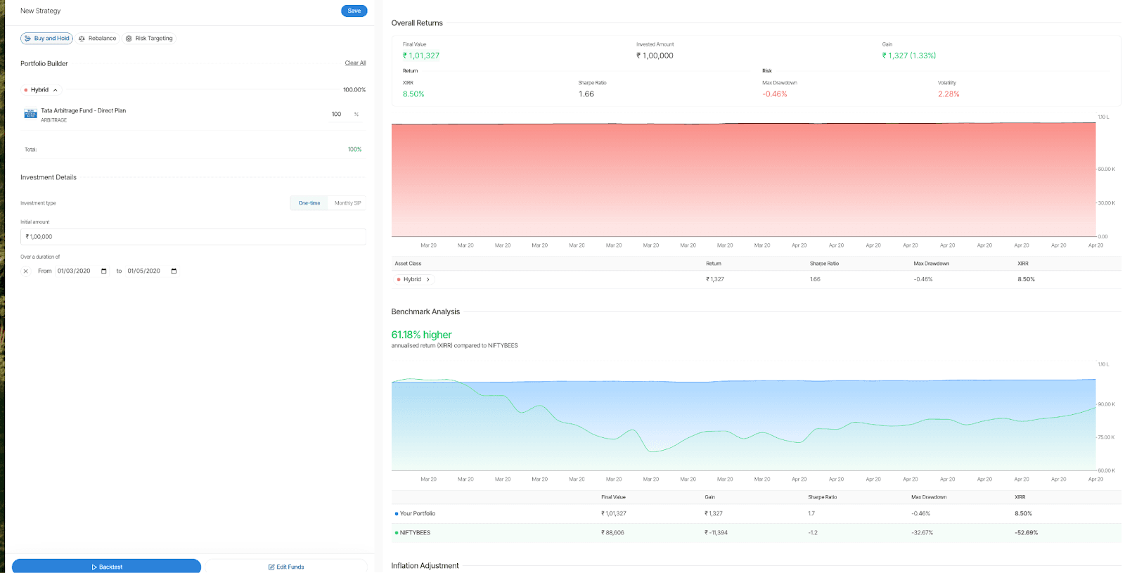The height and width of the screenshot is (573, 1125).
Task: Switch investment type to Monthly SIP
Action: [x=347, y=203]
